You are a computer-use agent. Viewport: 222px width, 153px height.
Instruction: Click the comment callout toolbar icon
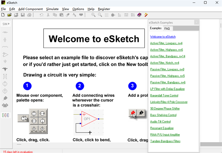[x=81, y=15]
